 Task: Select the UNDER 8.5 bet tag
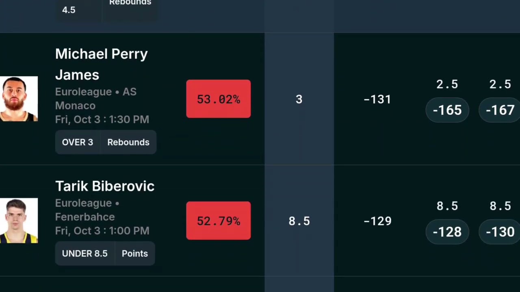(x=84, y=253)
